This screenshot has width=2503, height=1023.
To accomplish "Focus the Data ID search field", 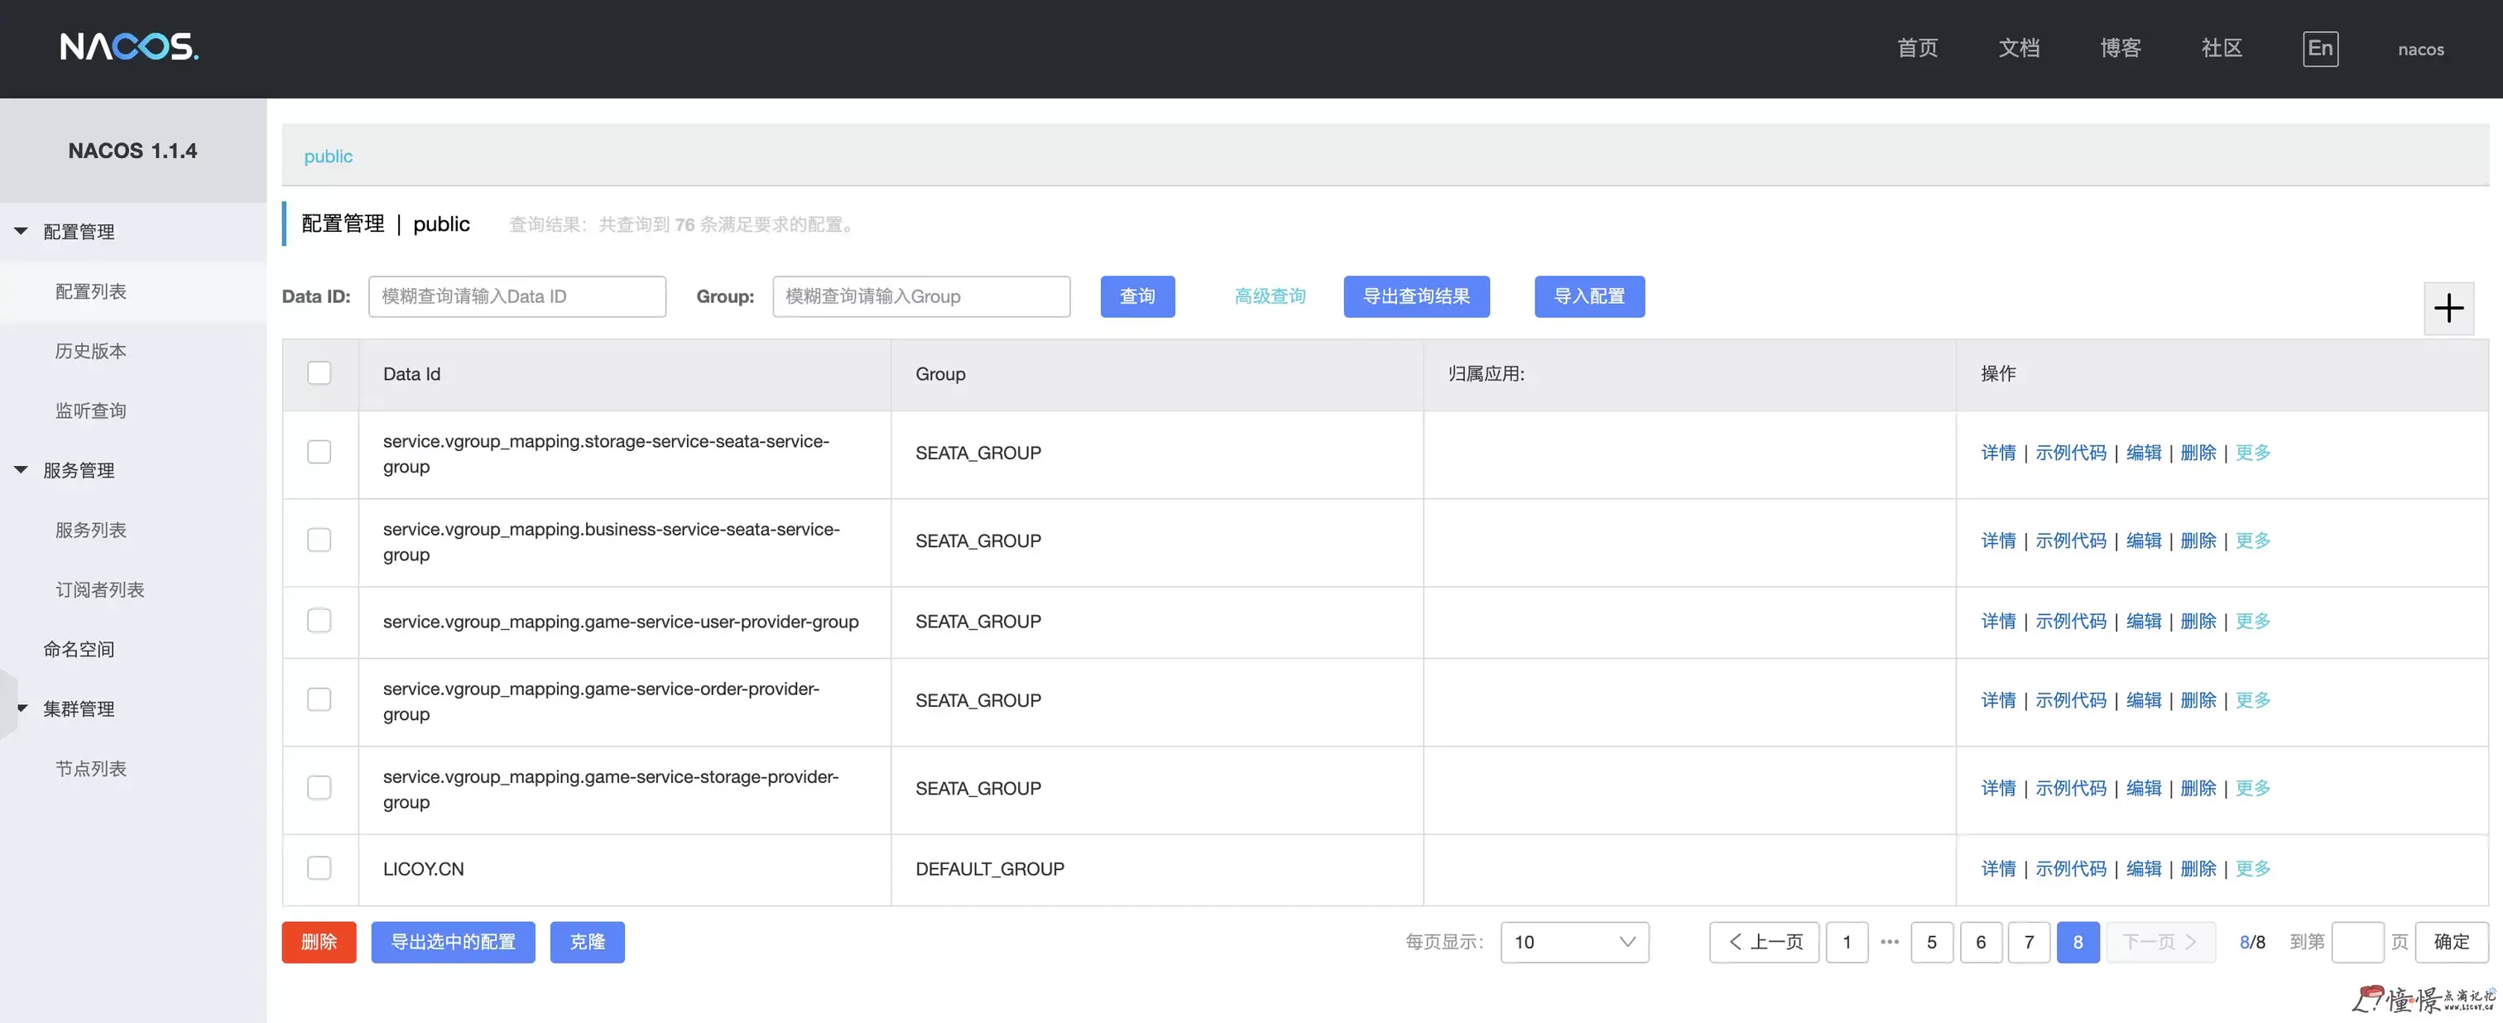I will [x=517, y=296].
